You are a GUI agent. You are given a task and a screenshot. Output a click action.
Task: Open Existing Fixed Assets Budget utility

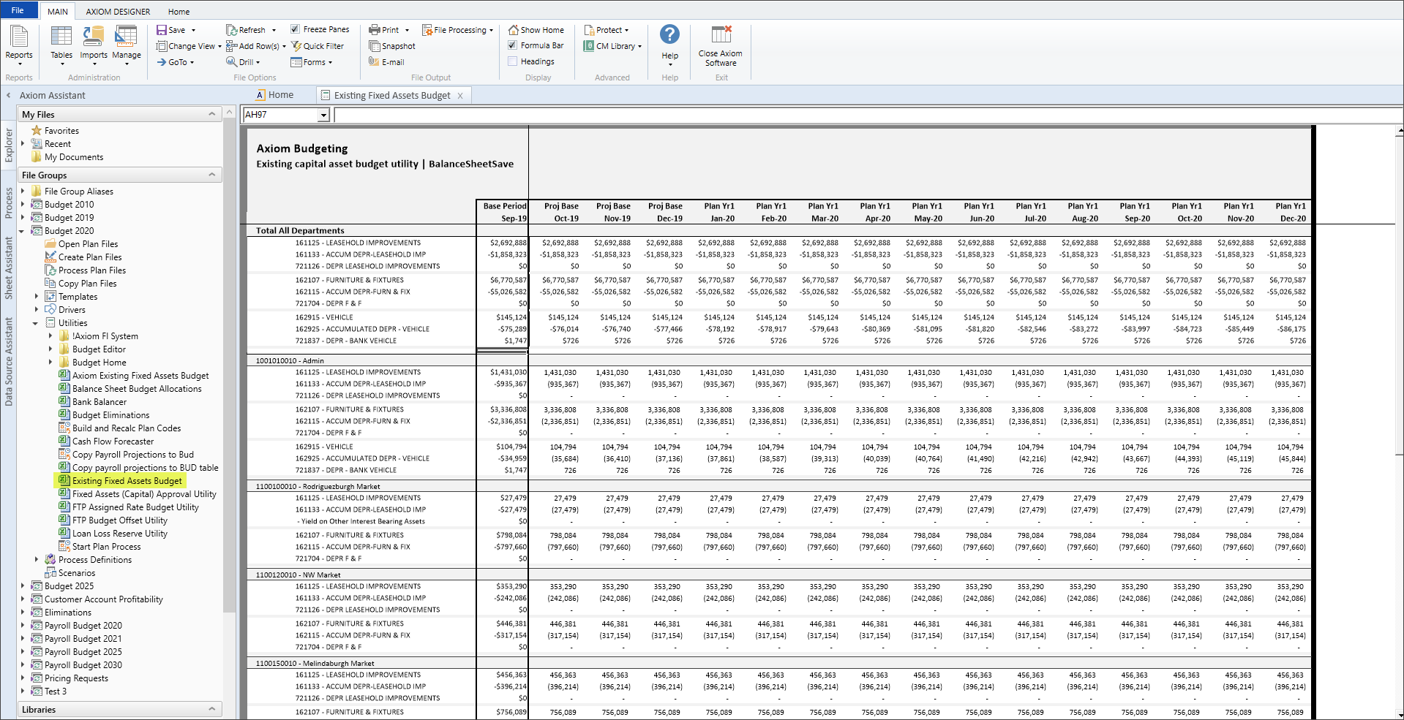(x=122, y=481)
